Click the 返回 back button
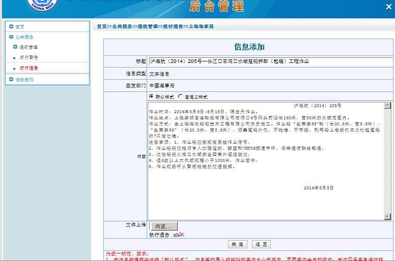Image resolution: width=395 pixels, height=261 pixels. [261, 244]
